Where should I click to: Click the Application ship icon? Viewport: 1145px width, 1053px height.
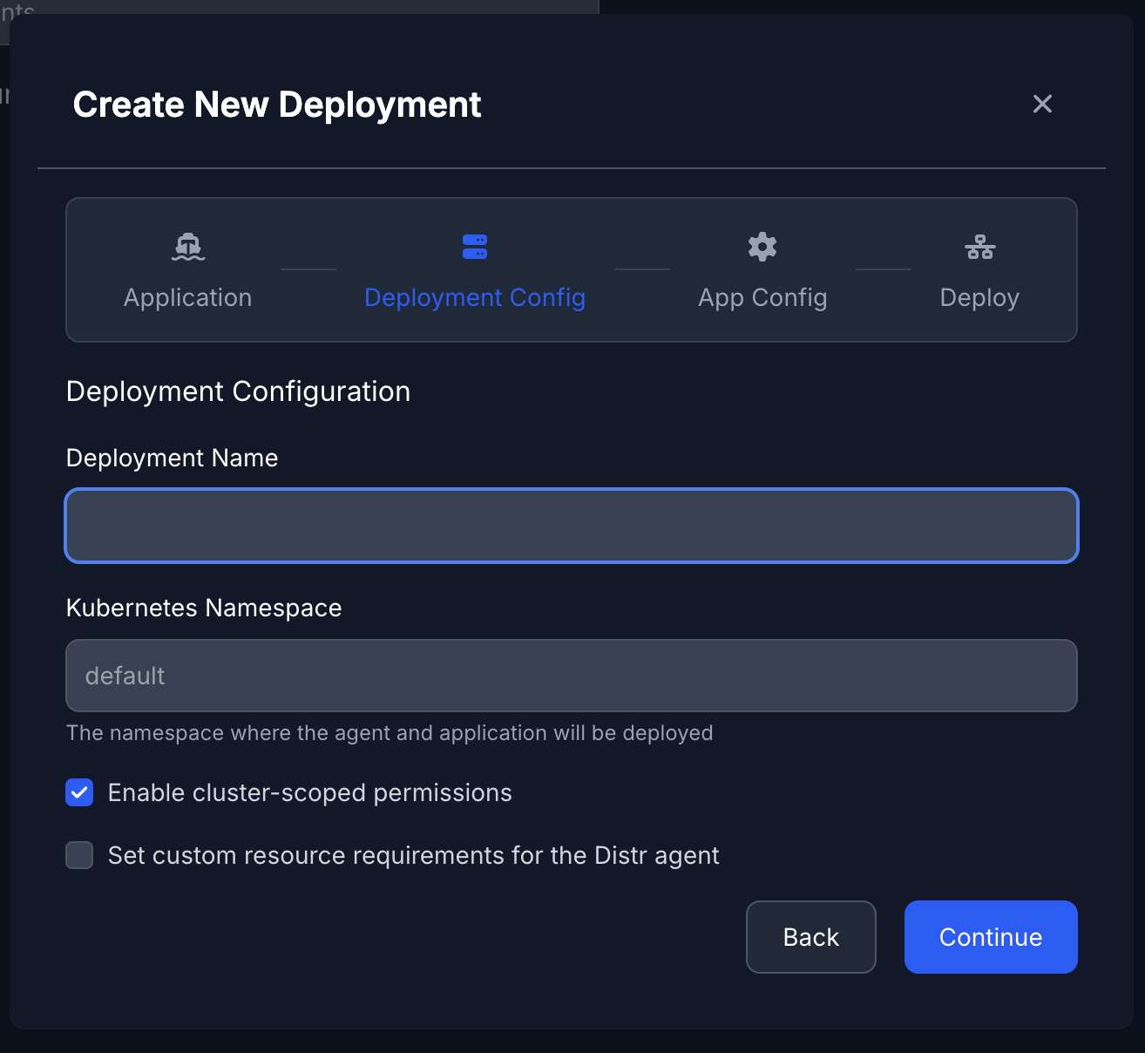click(188, 248)
